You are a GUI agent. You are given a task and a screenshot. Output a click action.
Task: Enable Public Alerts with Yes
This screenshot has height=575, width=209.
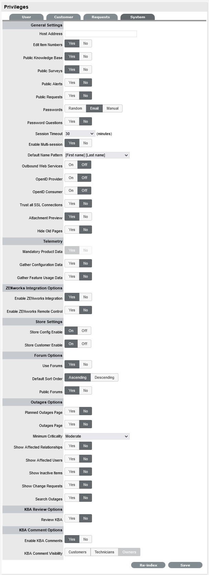click(72, 83)
